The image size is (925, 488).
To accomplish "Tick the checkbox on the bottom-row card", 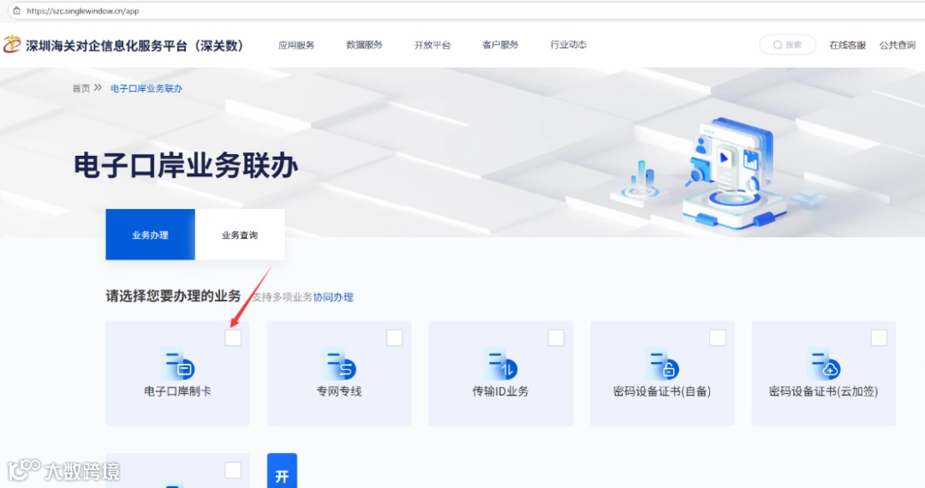I will tap(233, 470).
